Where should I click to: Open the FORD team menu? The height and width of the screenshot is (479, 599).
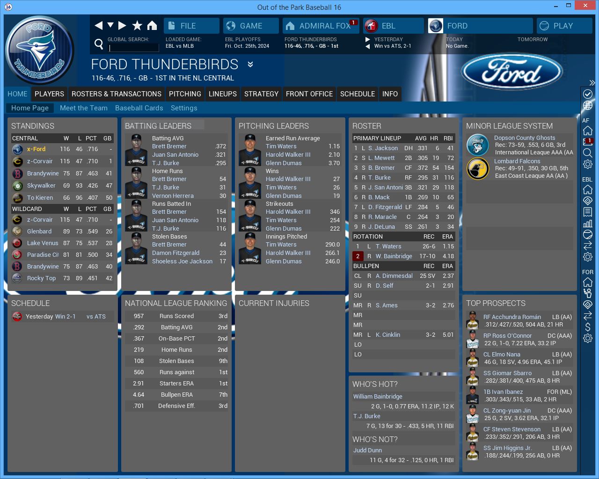[480, 26]
